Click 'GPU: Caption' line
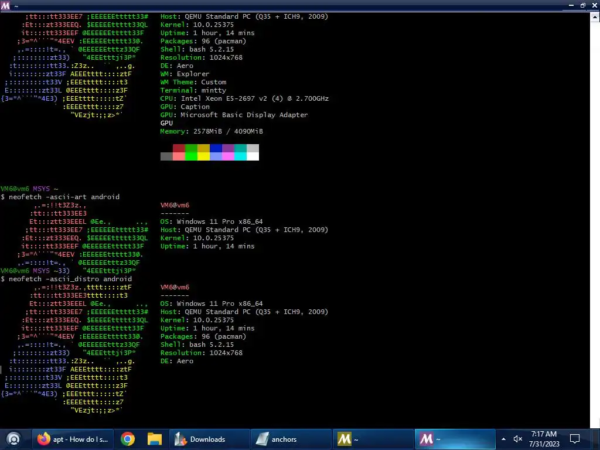The width and height of the screenshot is (600, 450). click(x=185, y=107)
